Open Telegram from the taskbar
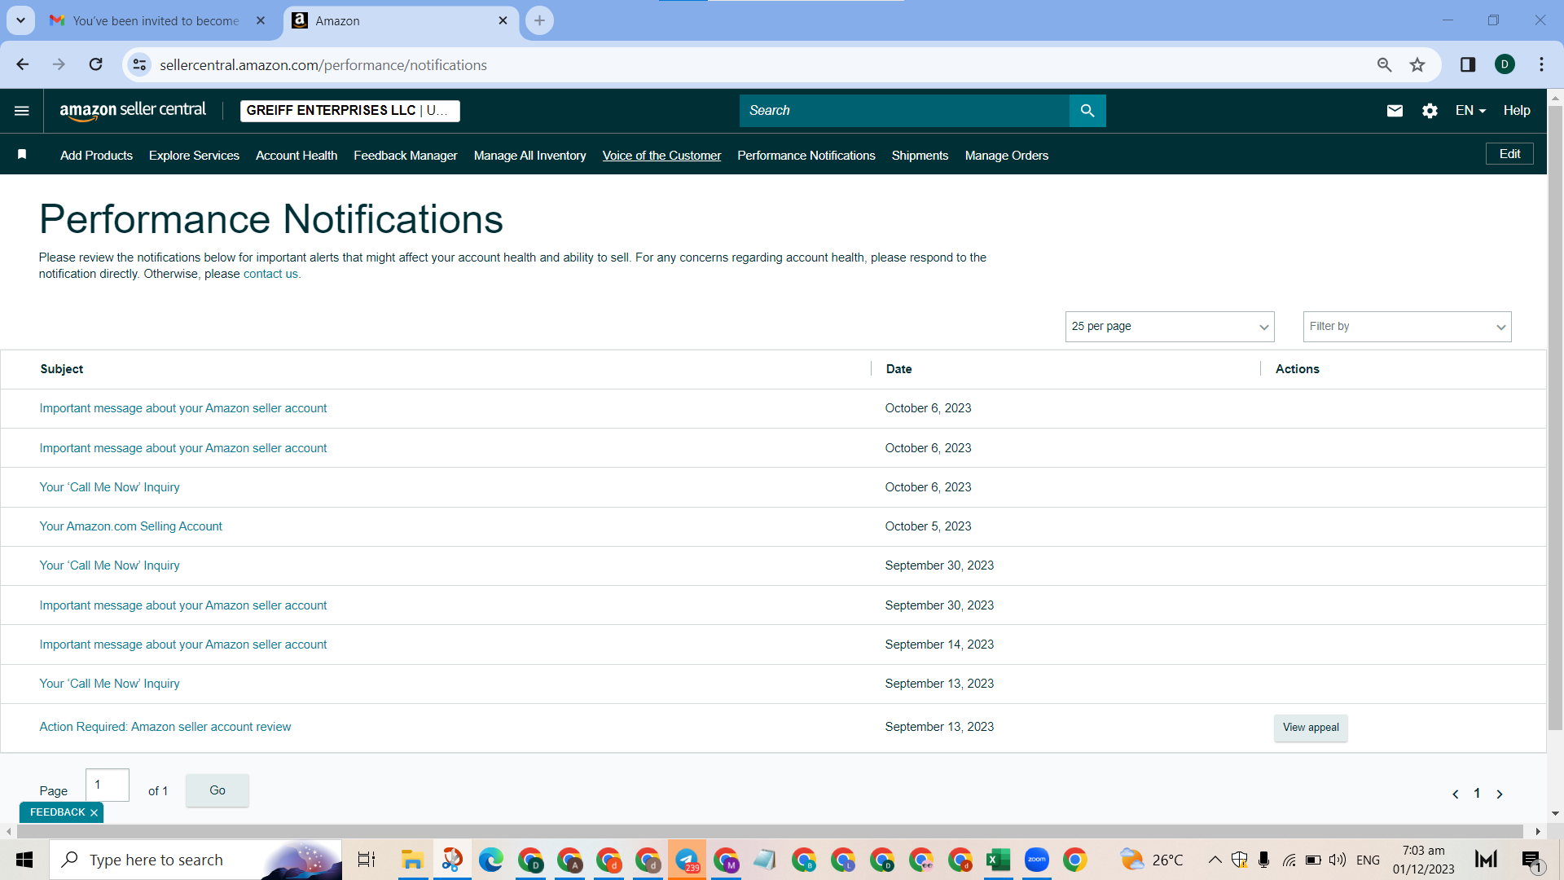Screen dimensions: 1564x880 pos(687,860)
